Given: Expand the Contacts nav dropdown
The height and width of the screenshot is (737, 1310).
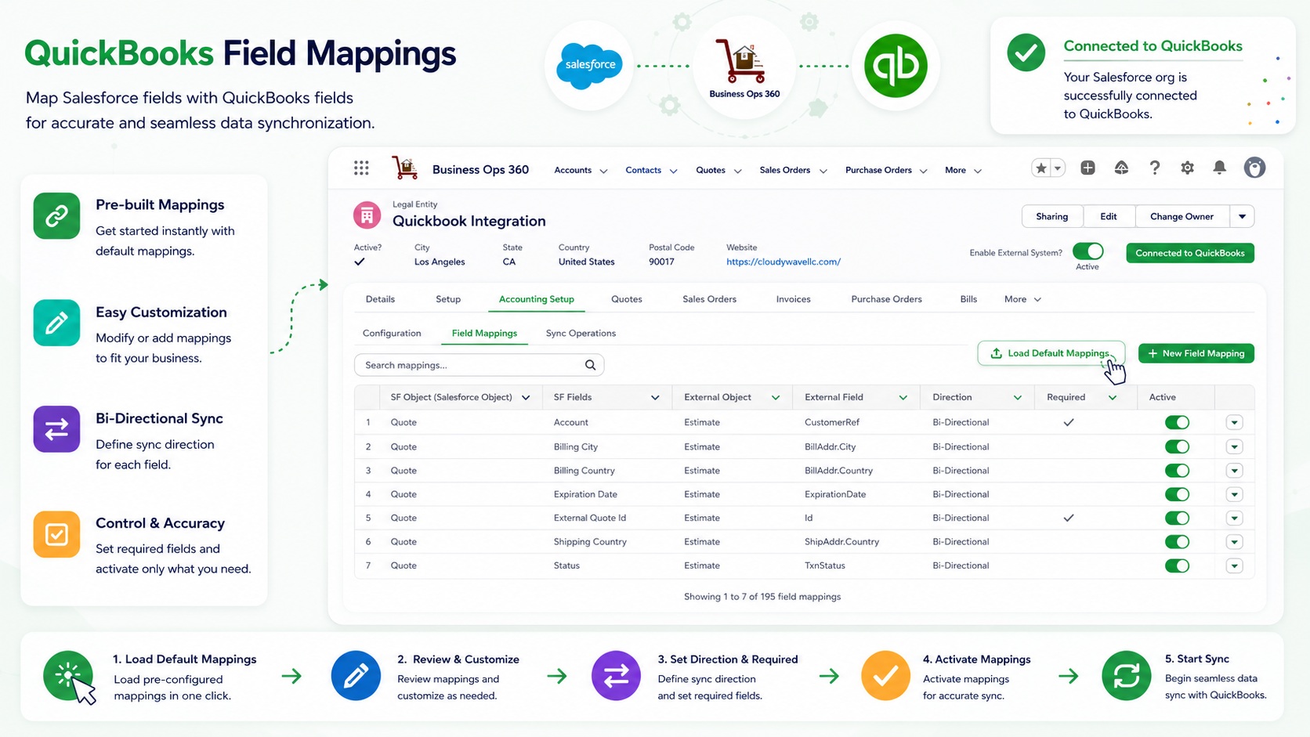Looking at the screenshot, I should tap(673, 171).
